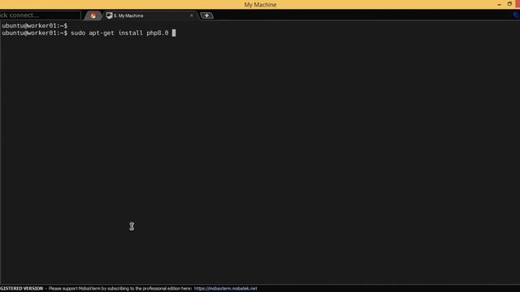This screenshot has width=520, height=292.
Task: Open a new tab with the plus button
Action: pyautogui.click(x=206, y=15)
